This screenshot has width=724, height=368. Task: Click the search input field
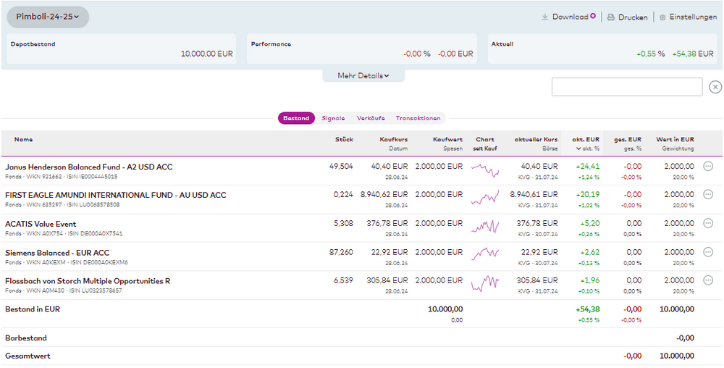point(626,87)
